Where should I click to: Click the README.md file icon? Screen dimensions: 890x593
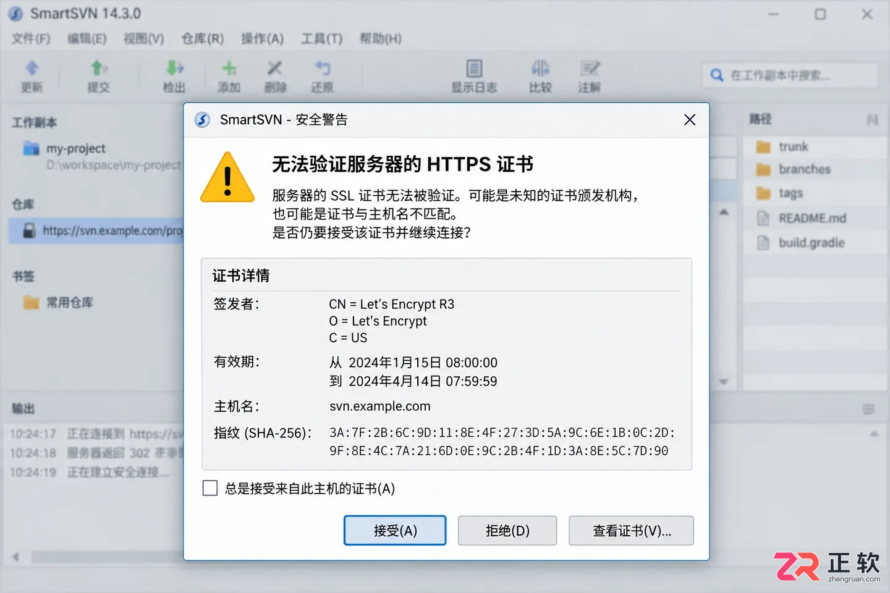click(764, 218)
